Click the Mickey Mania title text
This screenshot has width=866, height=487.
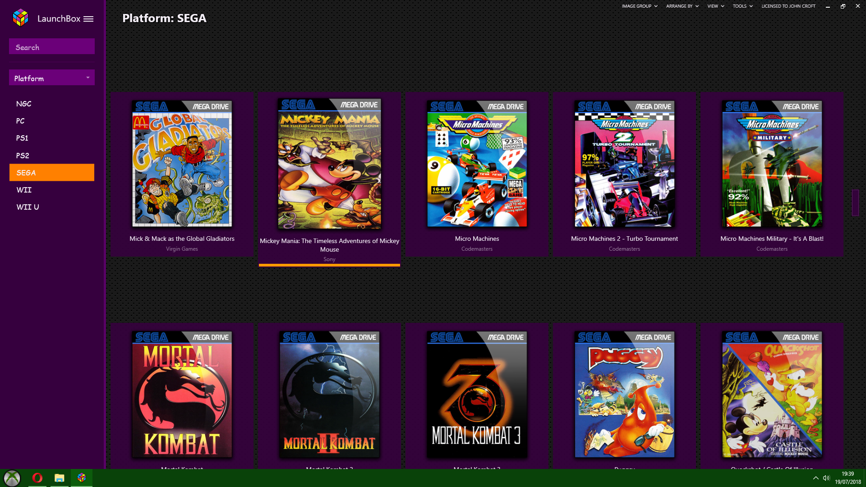[329, 245]
